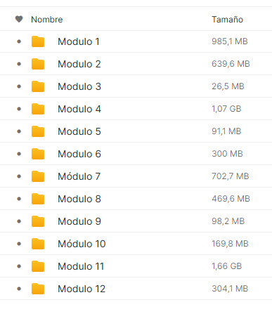
Task: Toggle favorite dot beside Modulo 11
Action: pos(19,266)
